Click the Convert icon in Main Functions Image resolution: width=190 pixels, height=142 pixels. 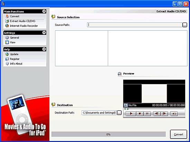coord(7,16)
